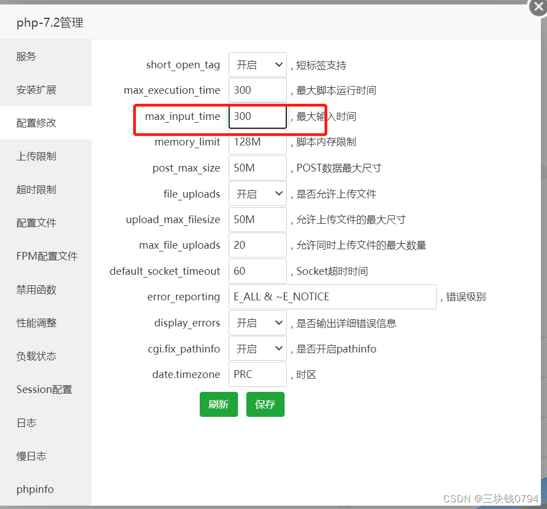Open the 安装扩展 section
The height and width of the screenshot is (509, 547).
[34, 89]
